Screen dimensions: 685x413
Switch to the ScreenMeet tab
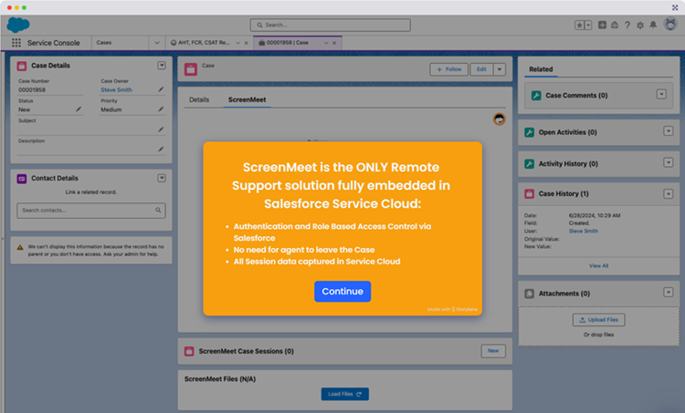coord(247,100)
